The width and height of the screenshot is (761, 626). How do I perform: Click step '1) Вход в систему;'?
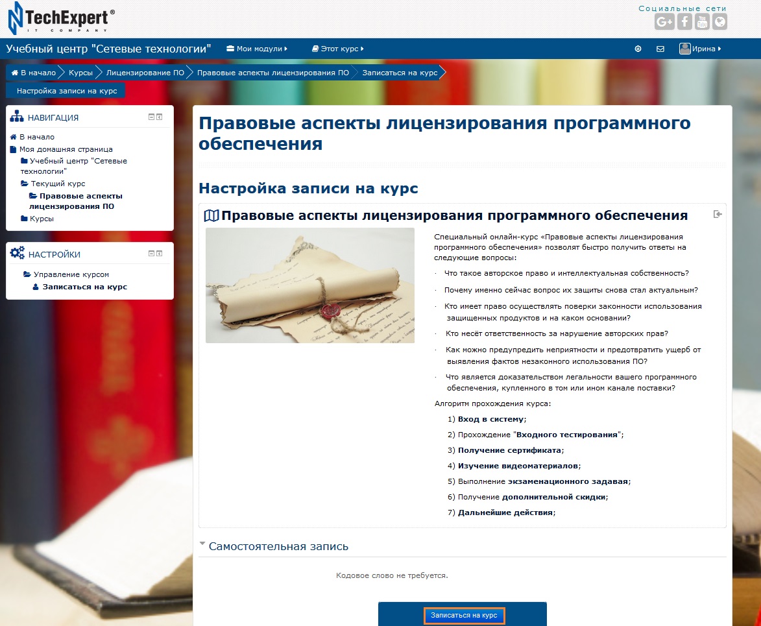pos(487,419)
